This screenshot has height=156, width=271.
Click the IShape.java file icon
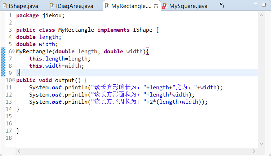point(5,6)
